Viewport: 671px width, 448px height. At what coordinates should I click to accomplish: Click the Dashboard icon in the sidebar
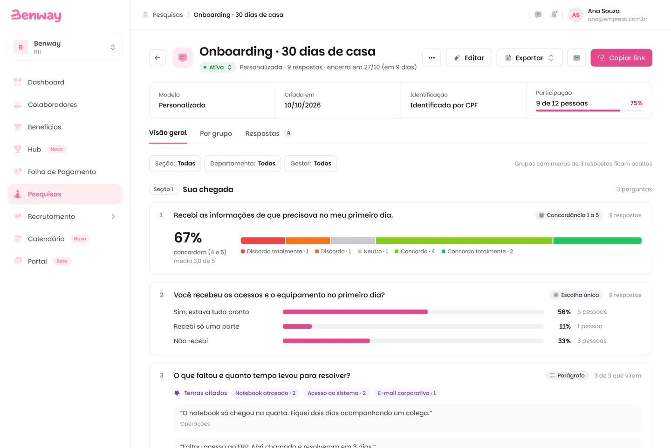point(18,82)
